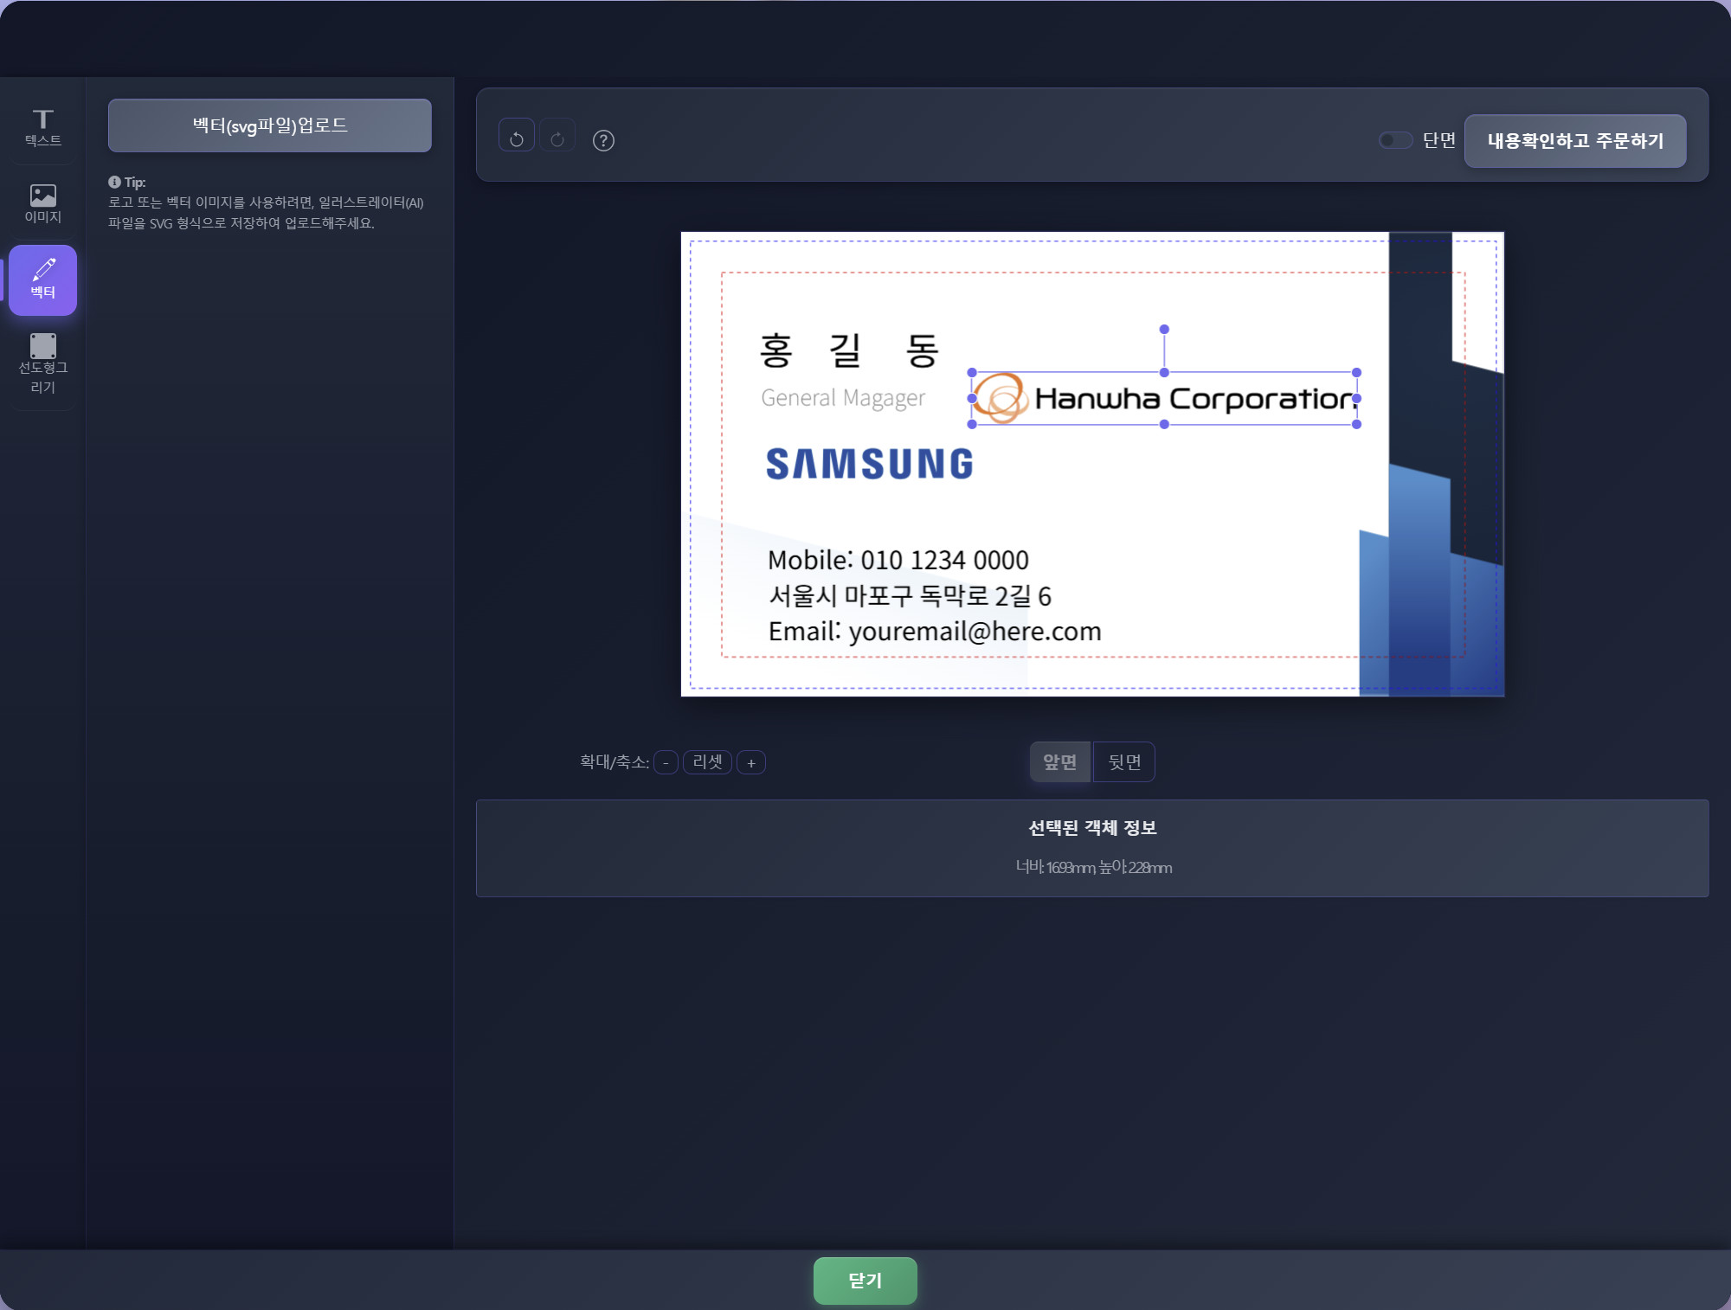Click the top-left resize handle of Hanwha logo
The image size is (1731, 1310).
tap(972, 373)
